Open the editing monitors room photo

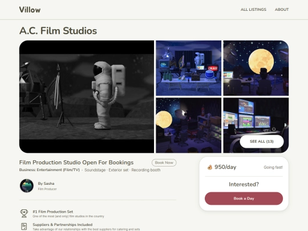256,118
